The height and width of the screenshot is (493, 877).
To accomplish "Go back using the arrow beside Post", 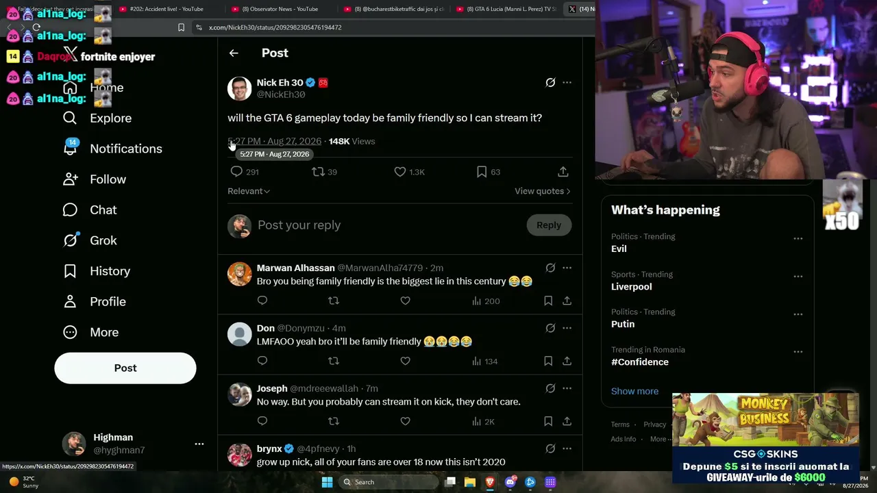I will [x=234, y=53].
